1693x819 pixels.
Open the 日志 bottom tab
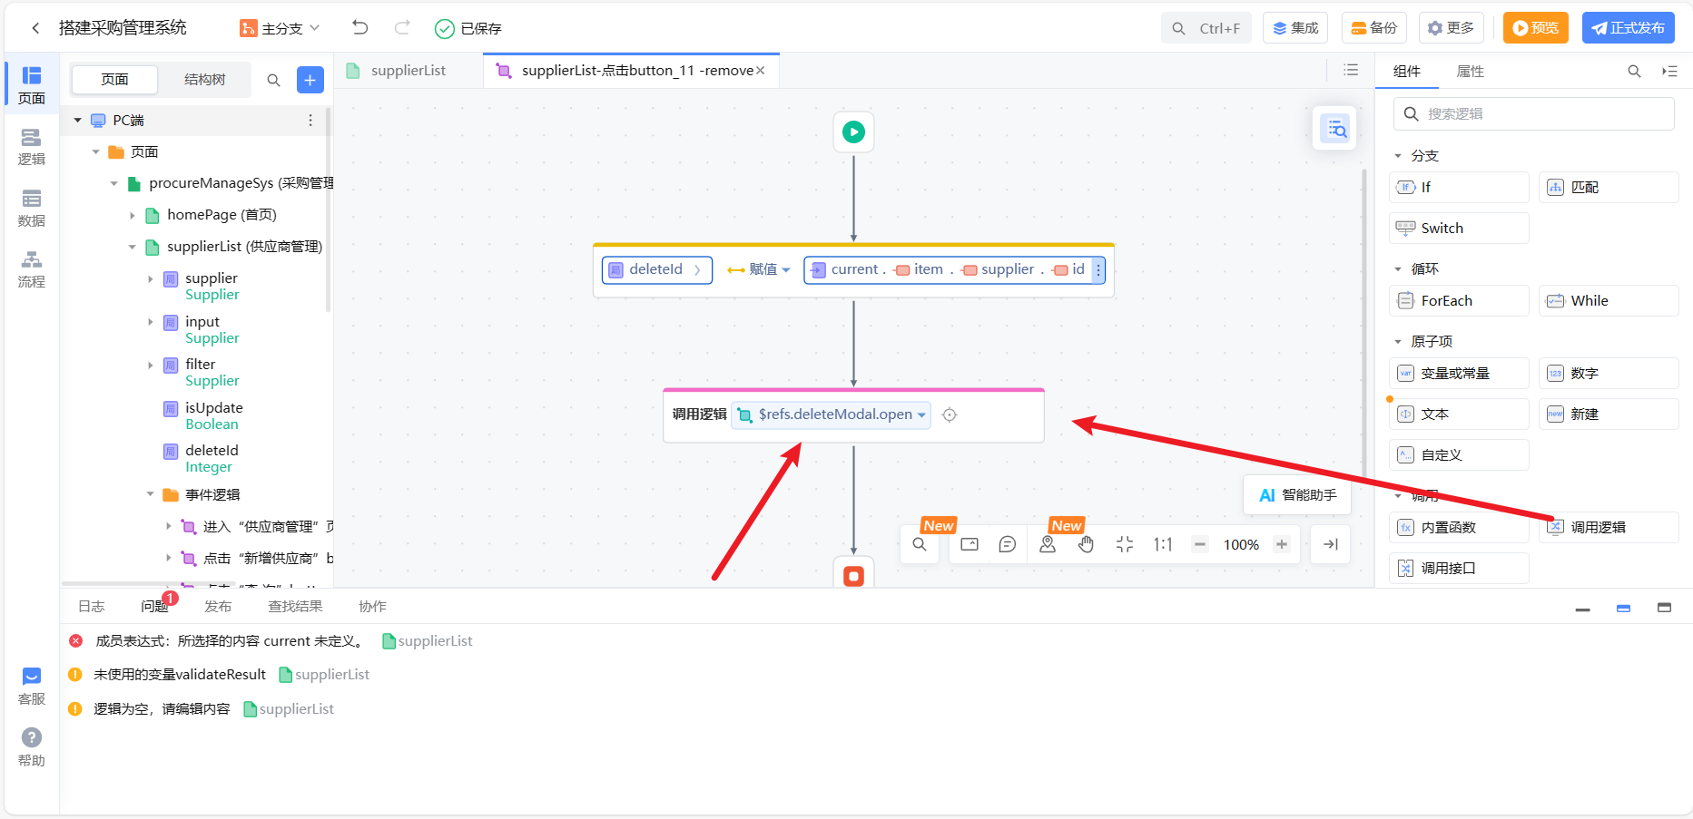(x=92, y=607)
